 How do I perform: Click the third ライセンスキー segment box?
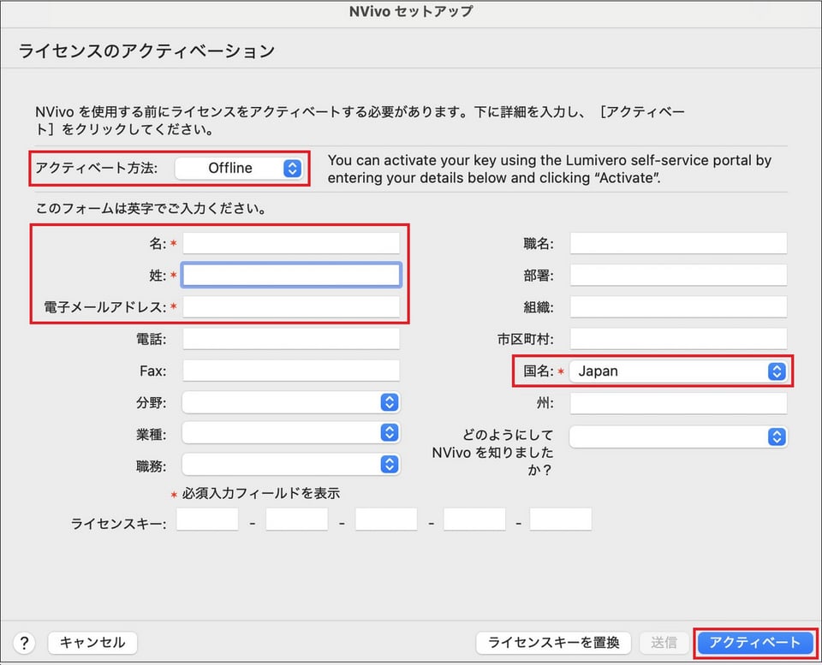[386, 520]
